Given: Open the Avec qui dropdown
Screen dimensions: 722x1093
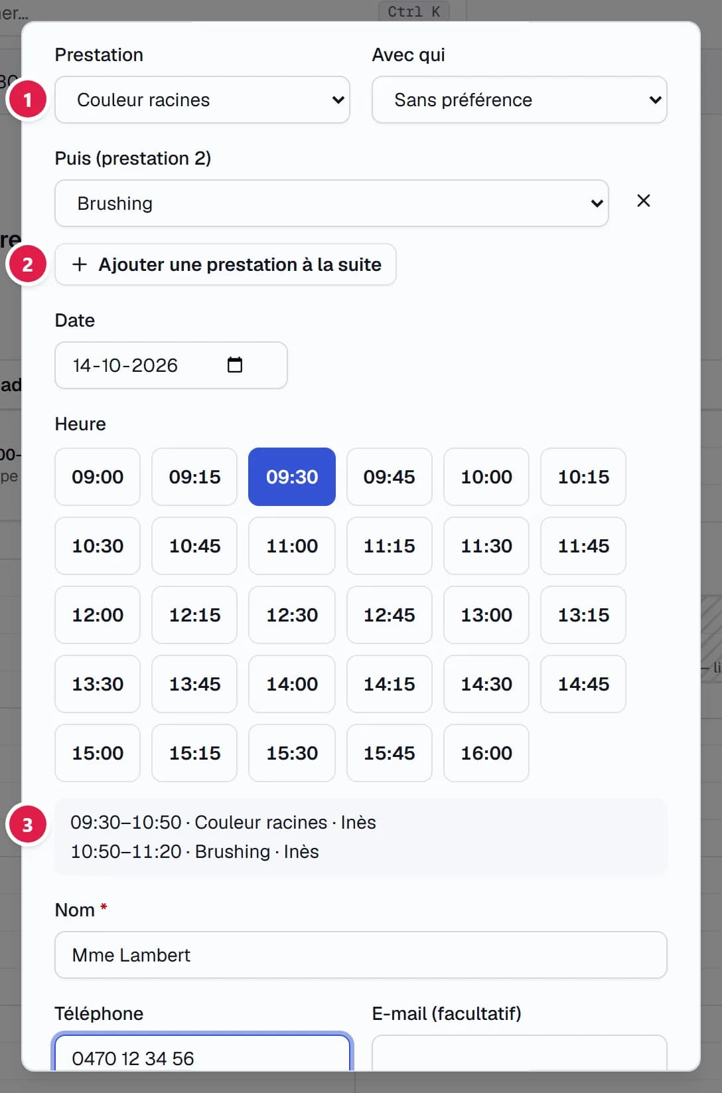Looking at the screenshot, I should pyautogui.click(x=520, y=100).
